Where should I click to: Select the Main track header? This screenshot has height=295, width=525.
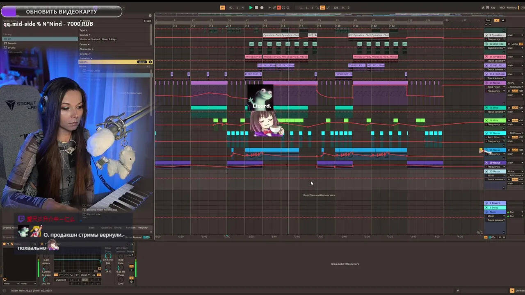(x=495, y=212)
